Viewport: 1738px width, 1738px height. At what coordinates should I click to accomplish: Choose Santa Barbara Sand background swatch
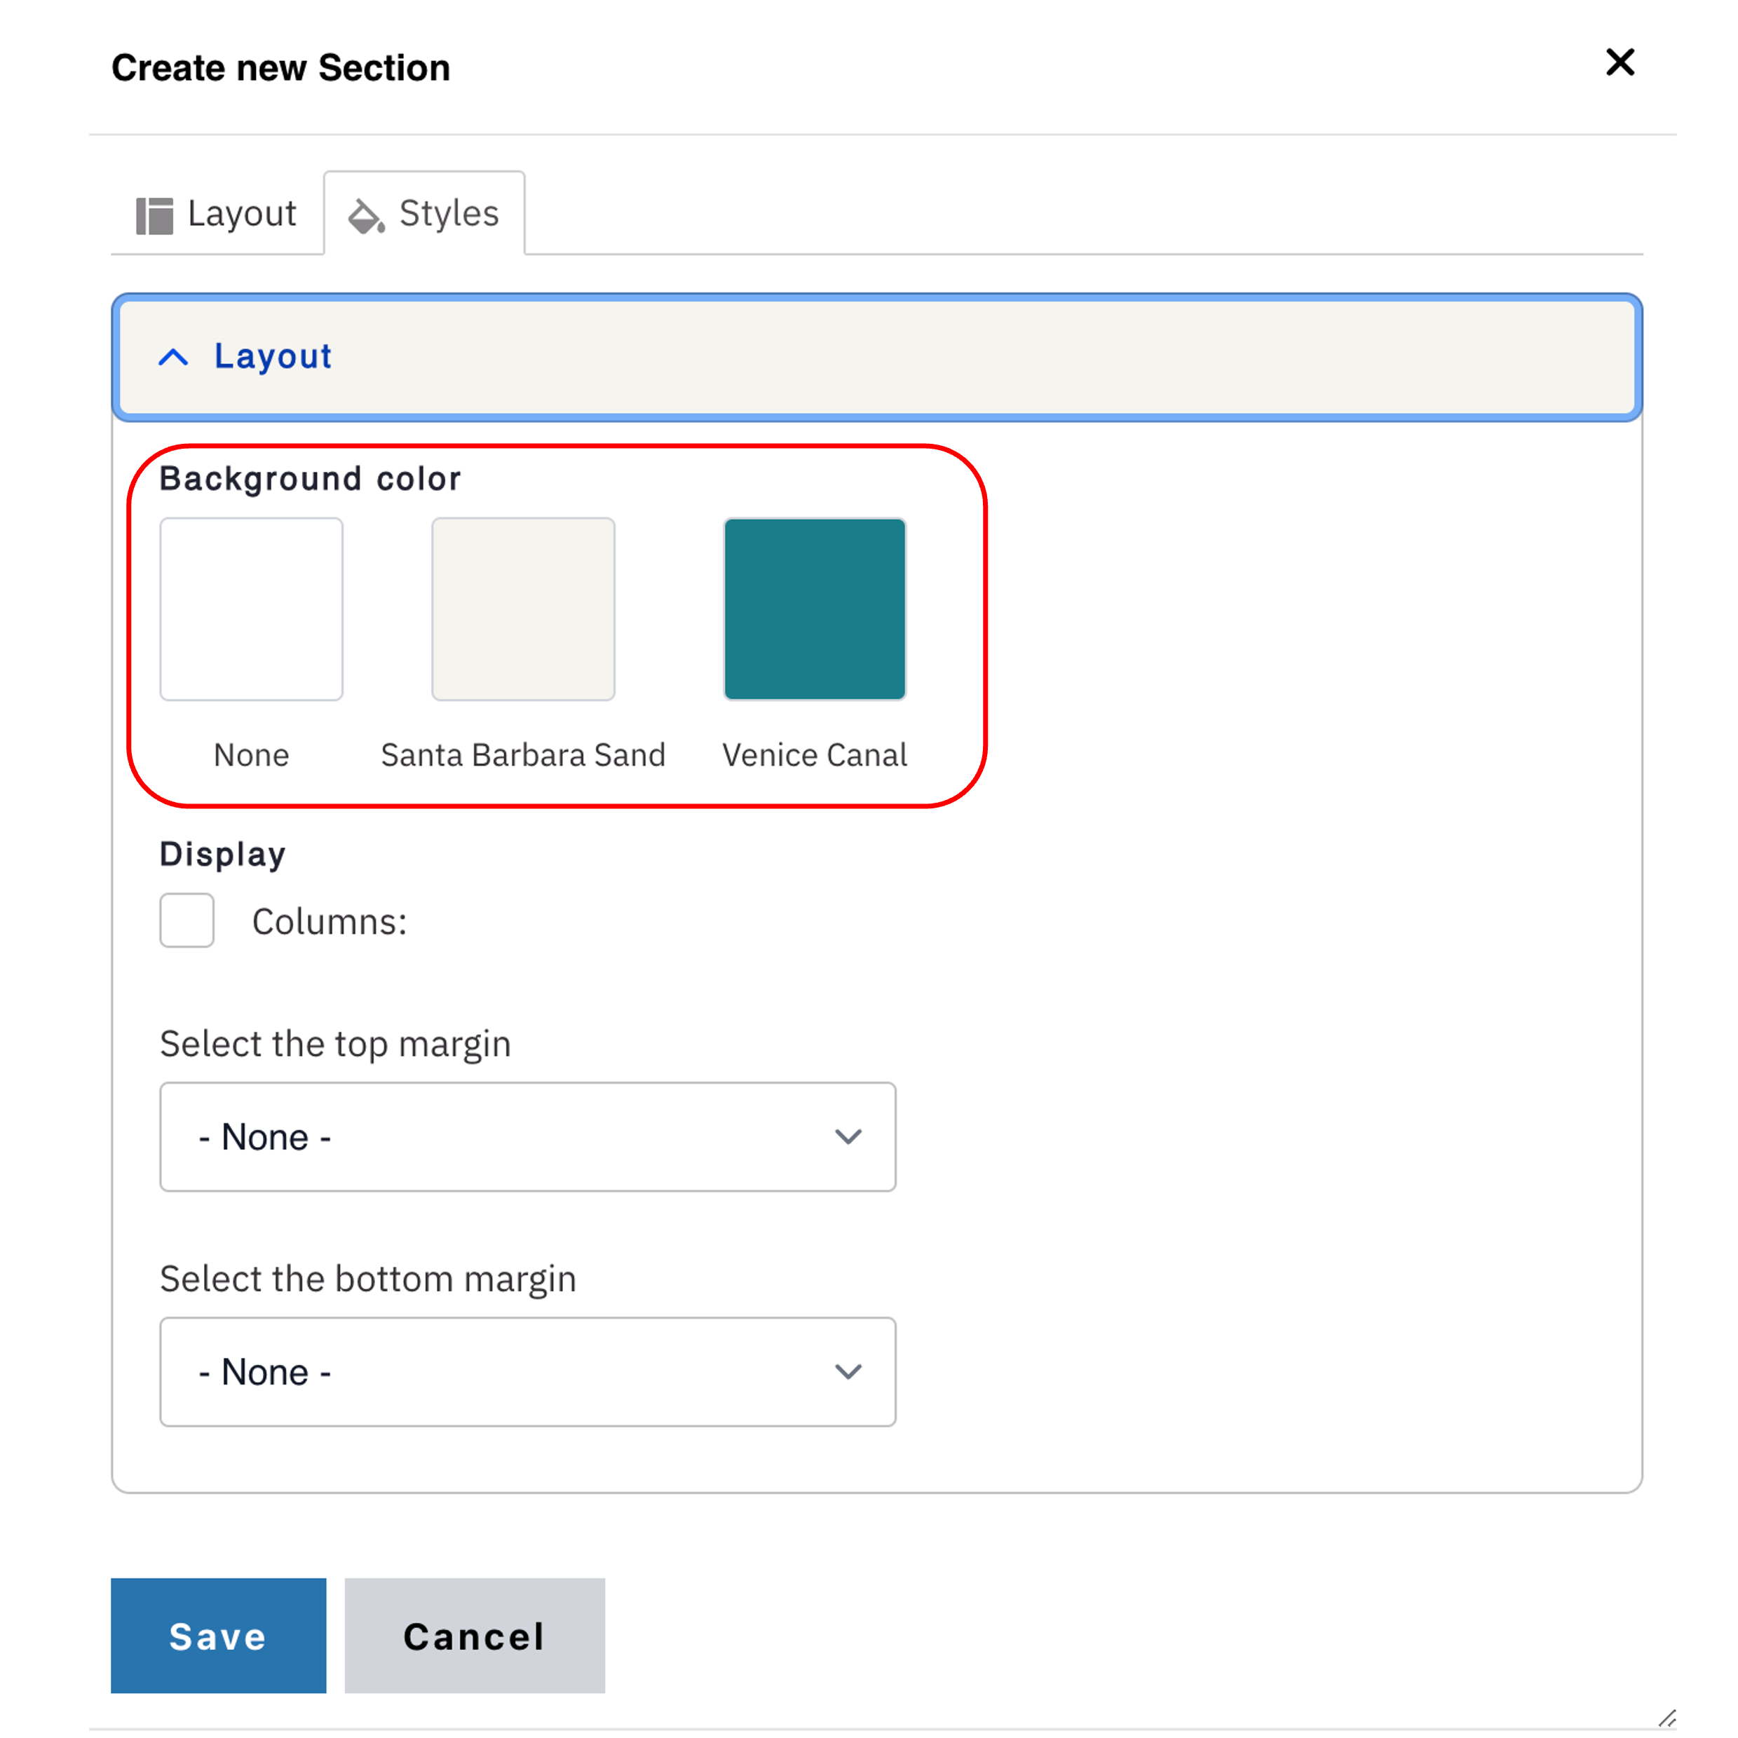[x=522, y=609]
